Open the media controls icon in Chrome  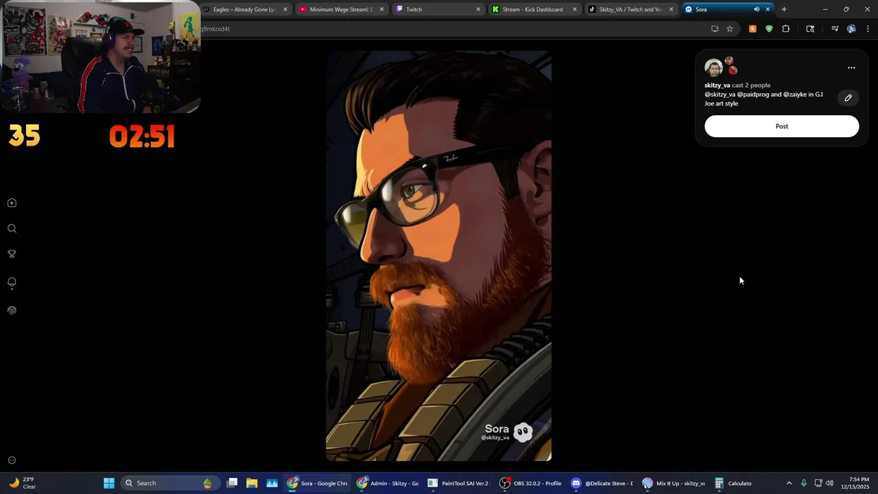point(835,29)
